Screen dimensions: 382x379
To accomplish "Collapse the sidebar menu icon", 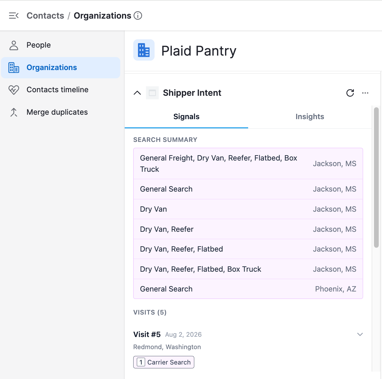I will click(x=14, y=16).
